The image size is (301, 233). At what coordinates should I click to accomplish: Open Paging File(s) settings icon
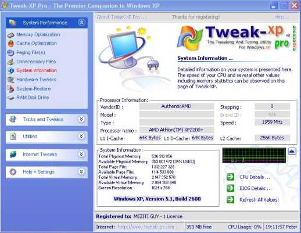click(x=10, y=52)
